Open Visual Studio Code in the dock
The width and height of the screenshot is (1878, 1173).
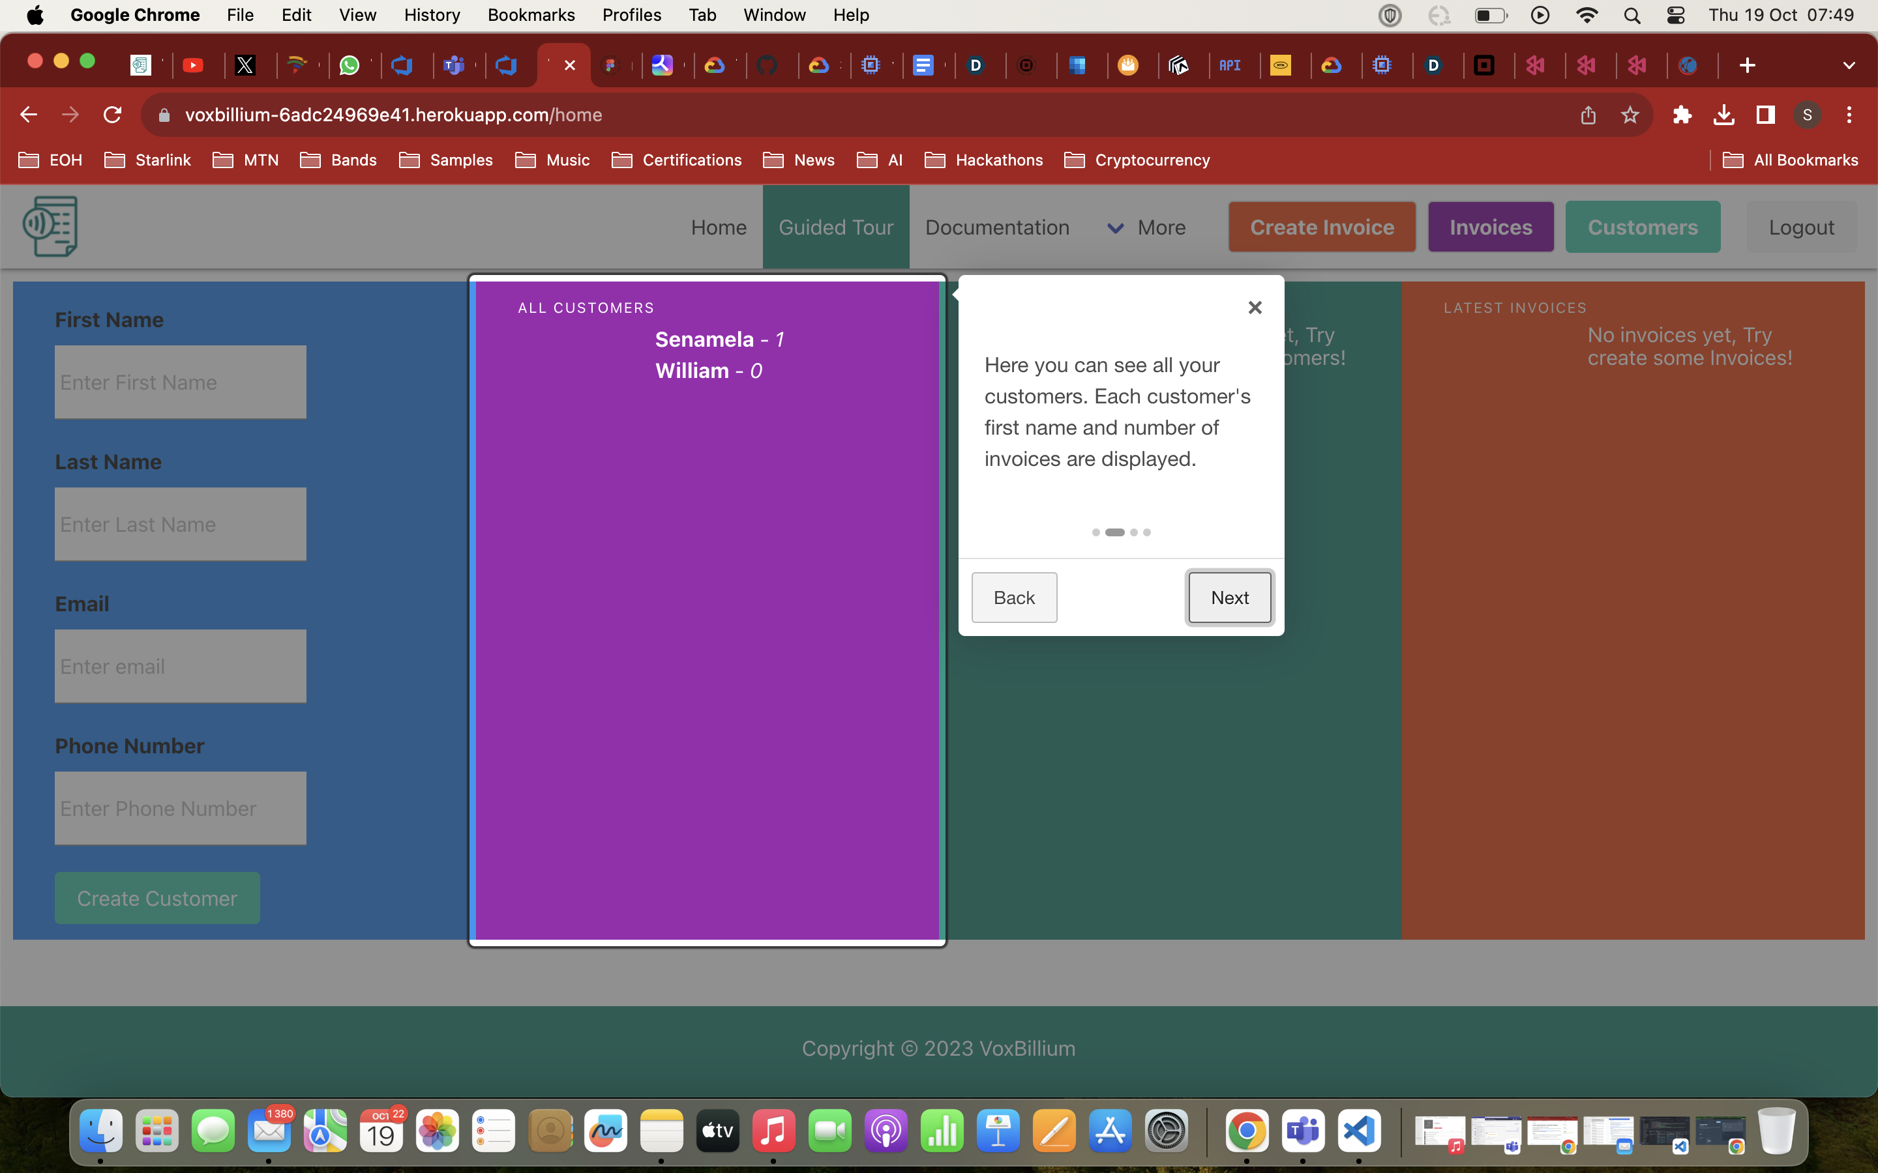pos(1359,1131)
